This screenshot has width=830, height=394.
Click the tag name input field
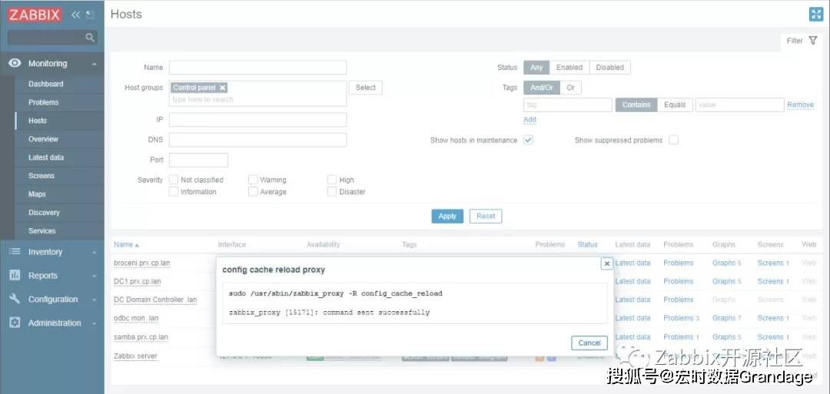pyautogui.click(x=568, y=104)
